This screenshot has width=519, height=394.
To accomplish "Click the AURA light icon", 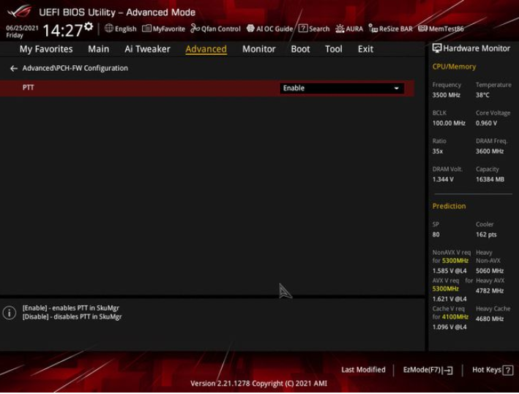I will (340, 29).
